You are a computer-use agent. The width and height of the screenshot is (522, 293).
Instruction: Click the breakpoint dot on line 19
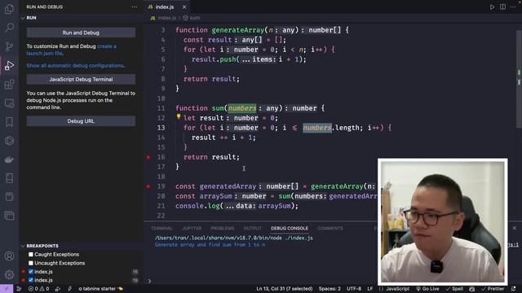pos(148,186)
